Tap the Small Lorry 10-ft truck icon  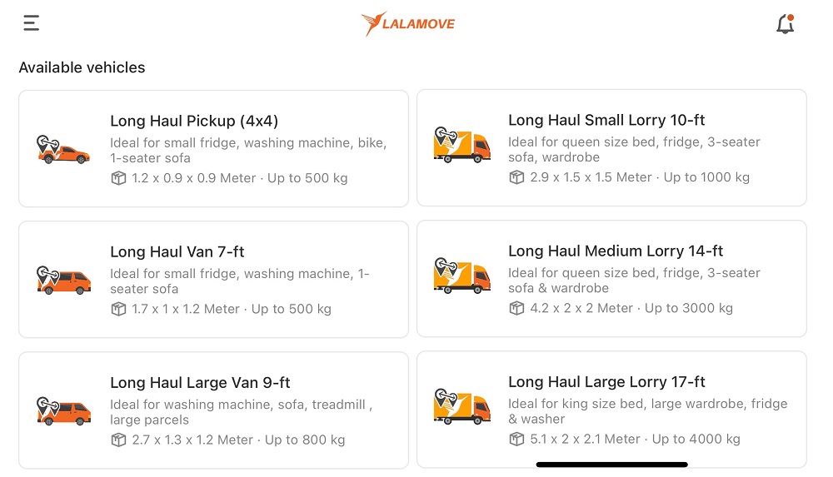(x=462, y=146)
